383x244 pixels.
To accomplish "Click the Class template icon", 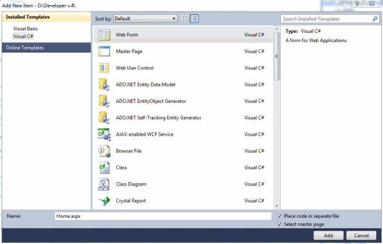I will 104,168.
